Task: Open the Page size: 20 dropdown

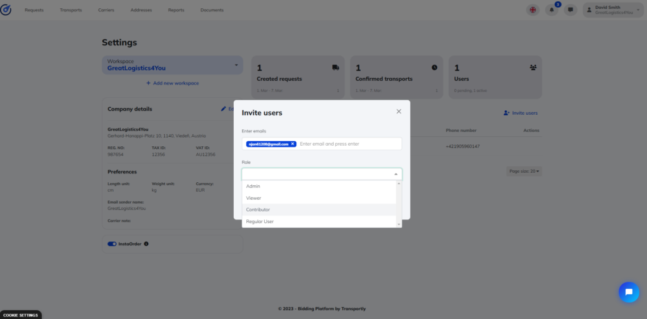Action: [524, 171]
